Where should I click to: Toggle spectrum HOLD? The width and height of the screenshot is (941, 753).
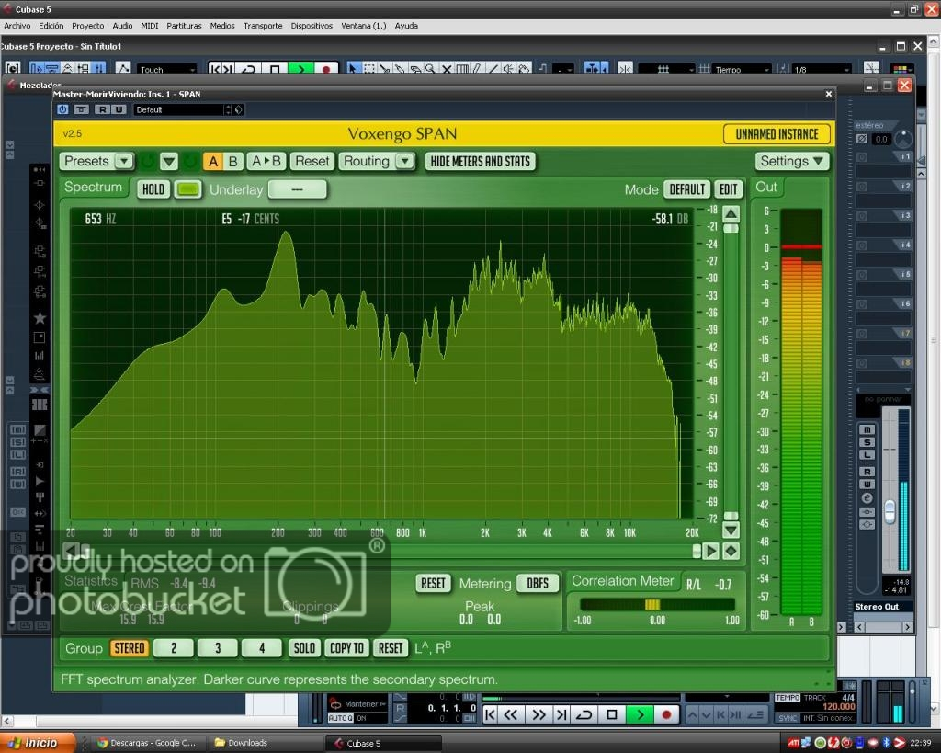(153, 189)
